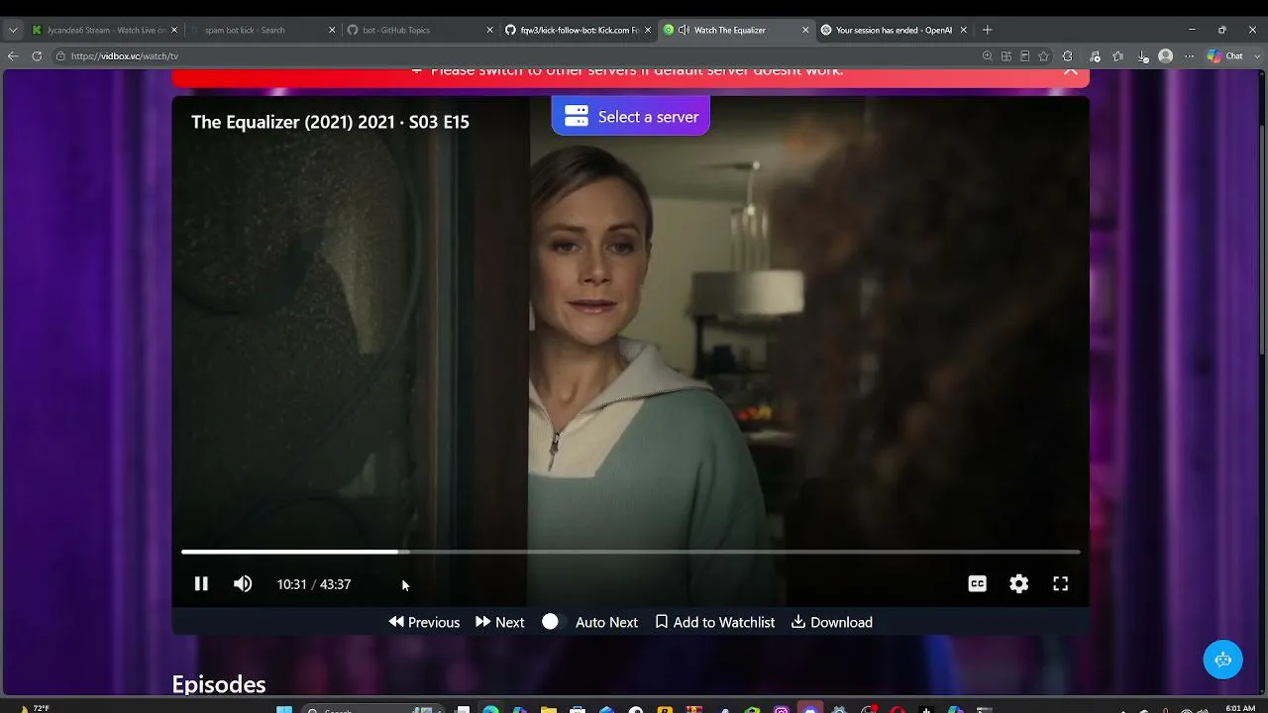Focus the address bar with vidbox URL
This screenshot has width=1268, height=713.
tap(515, 56)
